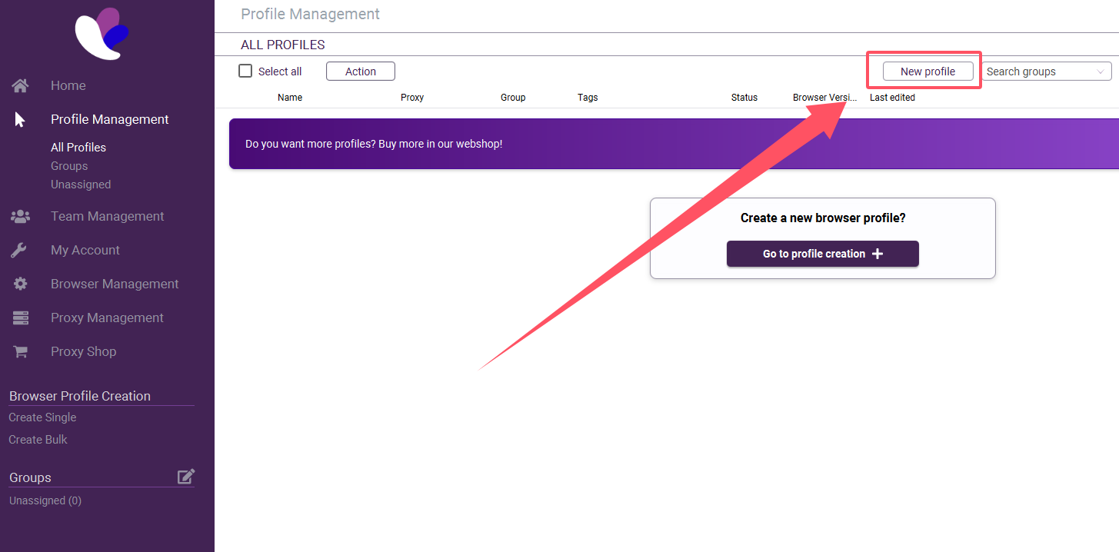Click the Profile Management page title
Screen dimensions: 1119x552
[x=311, y=14]
